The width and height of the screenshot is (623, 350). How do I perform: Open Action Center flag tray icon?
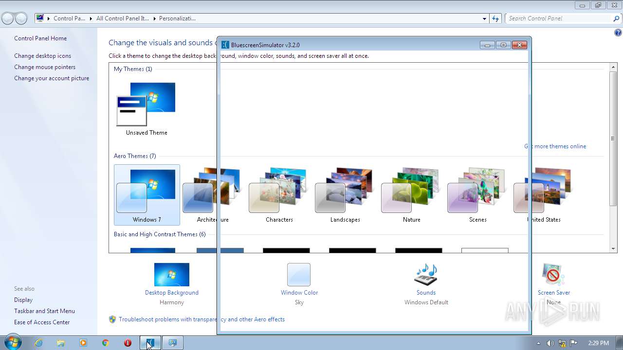[x=574, y=343]
